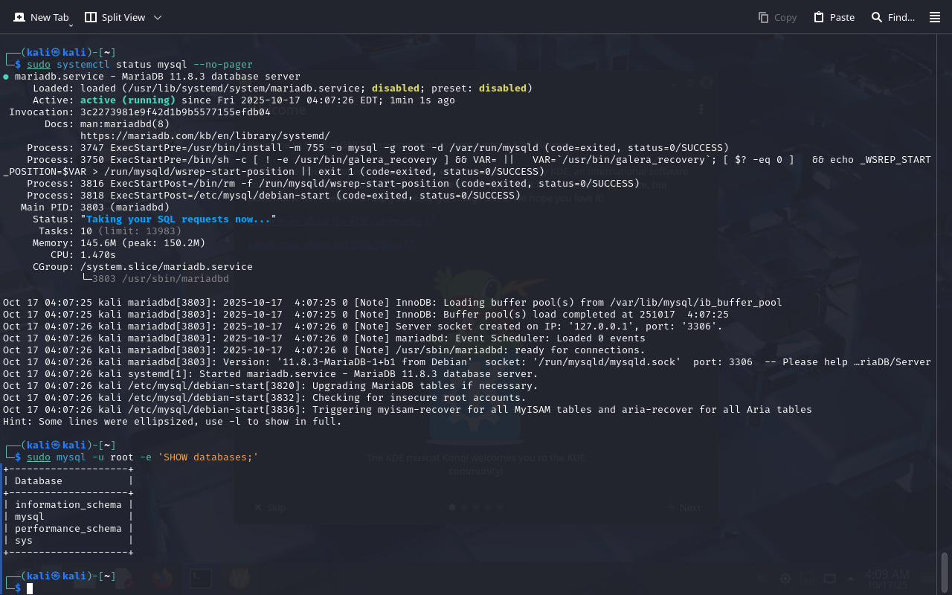This screenshot has width=952, height=595.
Task: Click the green mariadb.service status dot
Action: click(x=6, y=77)
